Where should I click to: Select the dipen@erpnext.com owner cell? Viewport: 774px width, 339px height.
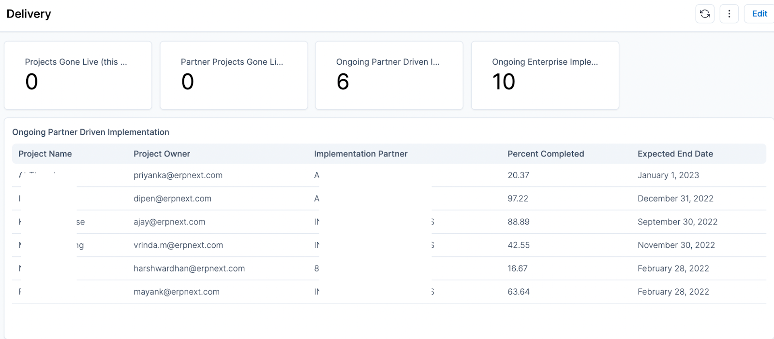(x=172, y=198)
